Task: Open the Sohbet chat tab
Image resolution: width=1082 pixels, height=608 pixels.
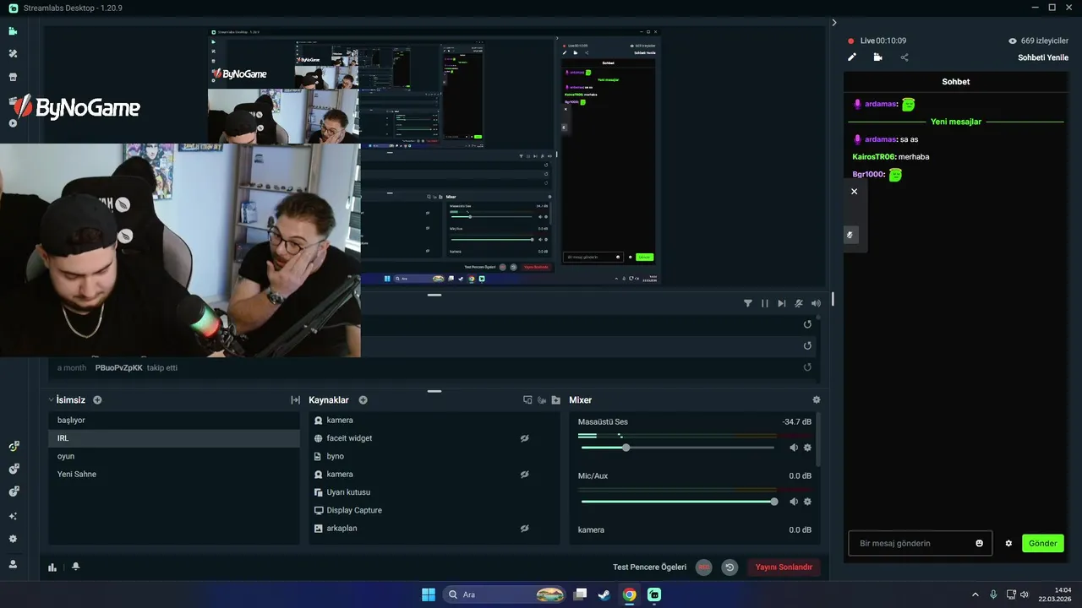Action: coord(956,82)
